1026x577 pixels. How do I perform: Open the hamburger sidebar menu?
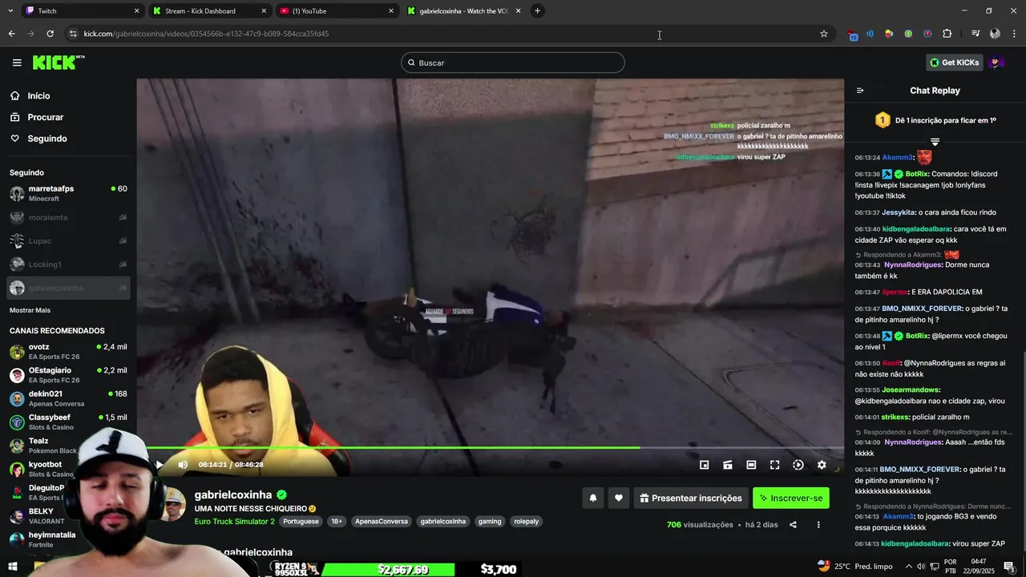pos(17,63)
